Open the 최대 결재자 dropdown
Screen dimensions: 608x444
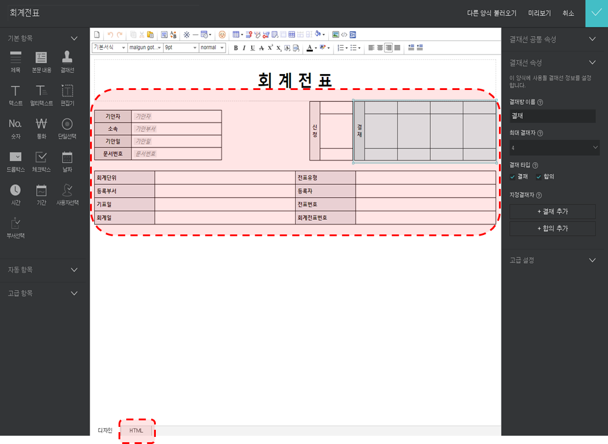[x=554, y=147]
